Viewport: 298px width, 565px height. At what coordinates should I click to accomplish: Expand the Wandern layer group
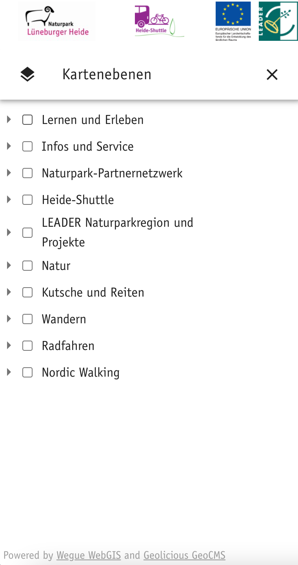point(9,319)
